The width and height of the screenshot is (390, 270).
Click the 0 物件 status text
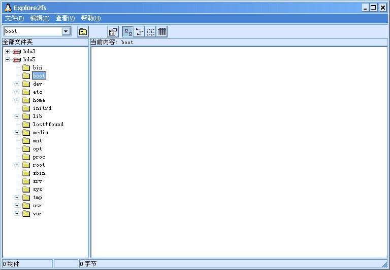click(11, 264)
